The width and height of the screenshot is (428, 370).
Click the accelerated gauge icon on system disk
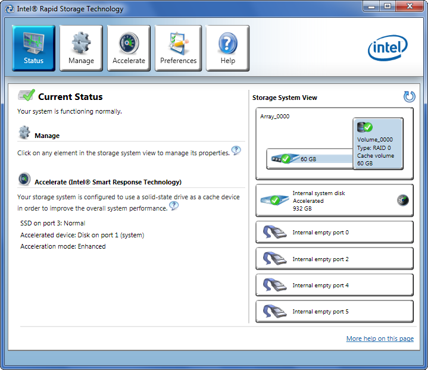click(x=402, y=200)
